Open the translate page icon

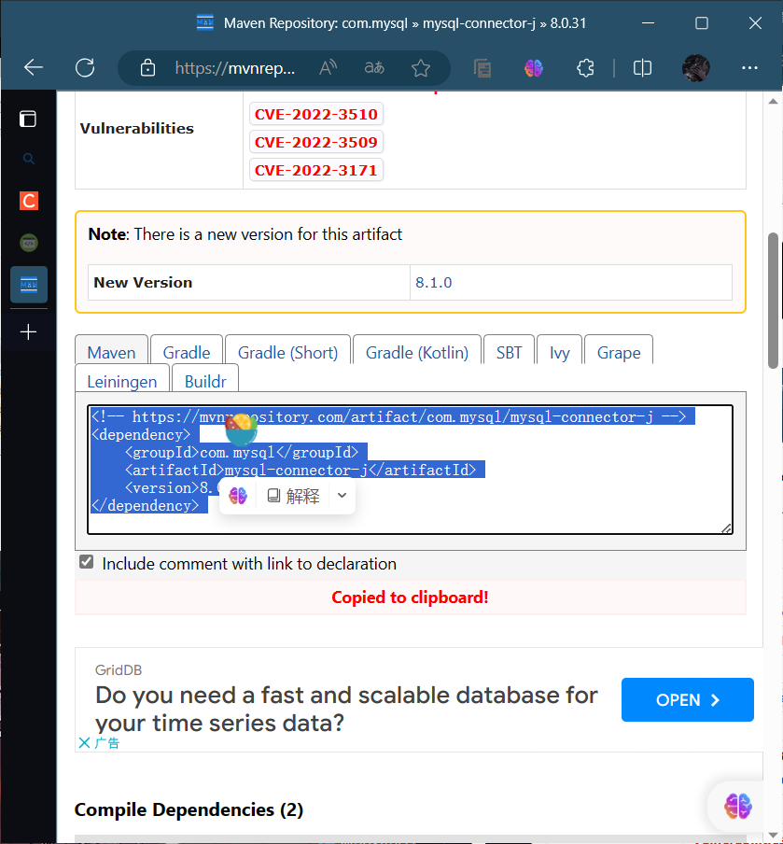(374, 68)
